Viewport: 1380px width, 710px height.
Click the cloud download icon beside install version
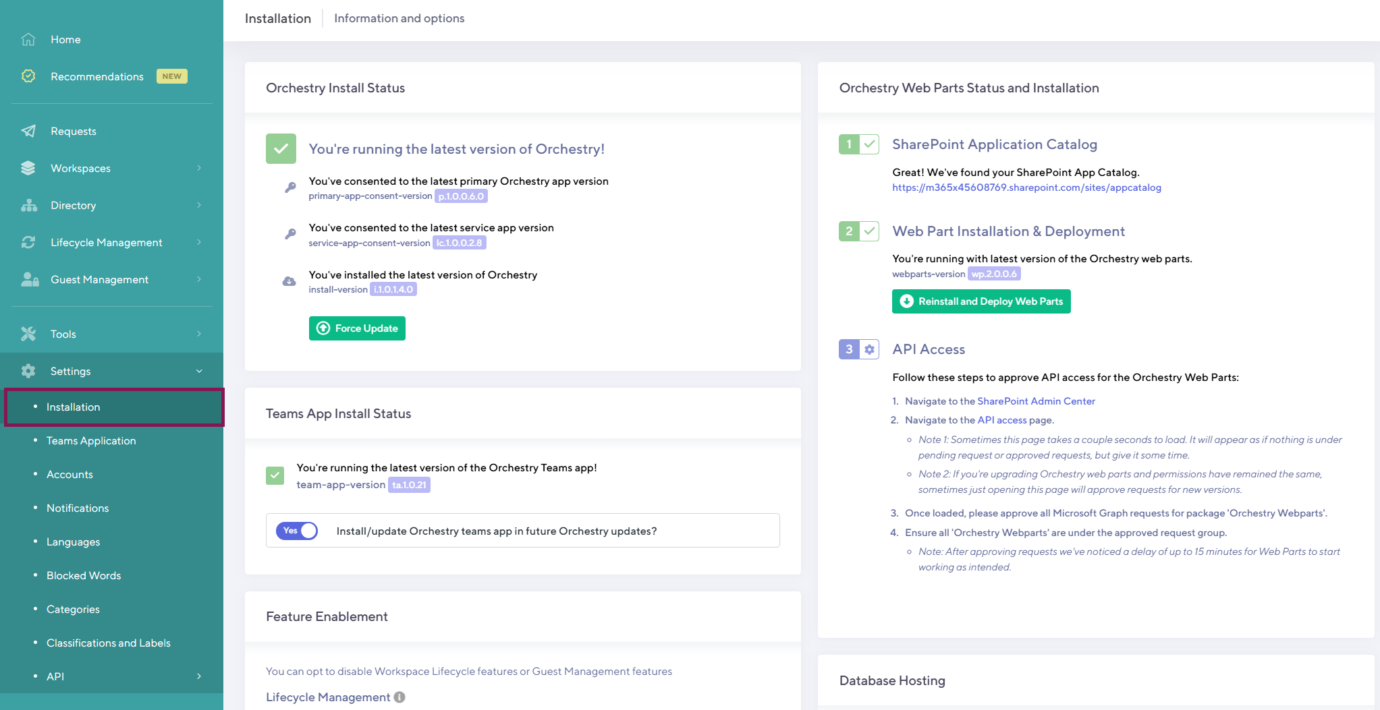[289, 281]
